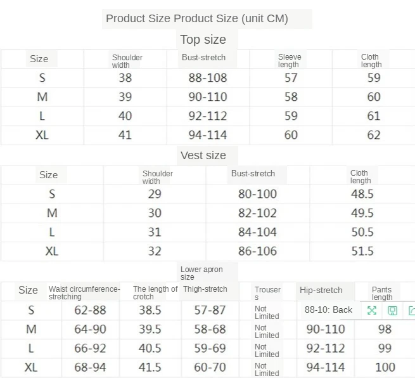This screenshot has width=415, height=378.
Task: Click vest bust-stretch value 86-106
Action: click(x=257, y=251)
